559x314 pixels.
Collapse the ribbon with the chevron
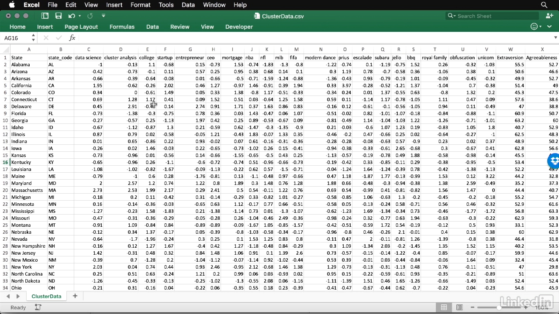pos(549,27)
